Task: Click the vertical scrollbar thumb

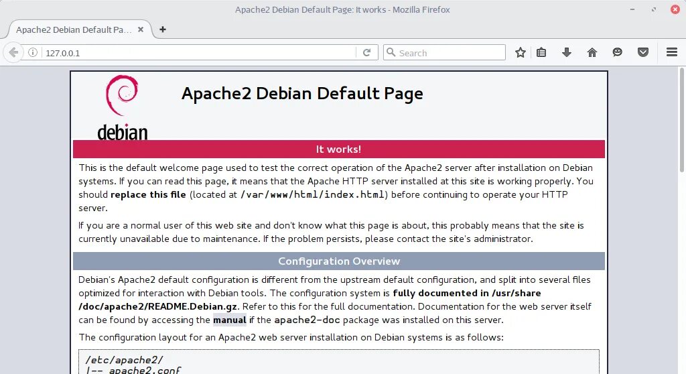Action: pyautogui.click(x=681, y=120)
